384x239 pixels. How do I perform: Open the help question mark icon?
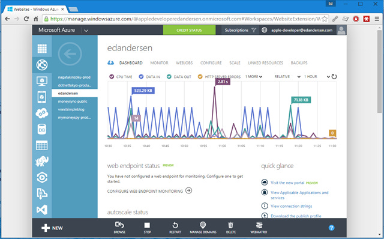pos(331,228)
